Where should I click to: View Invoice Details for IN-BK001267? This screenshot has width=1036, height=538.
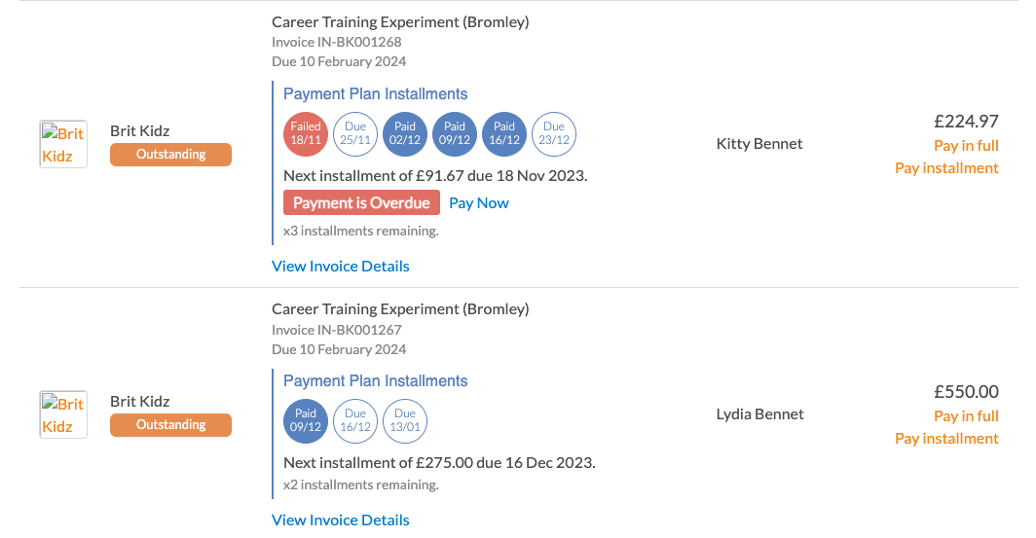(340, 520)
